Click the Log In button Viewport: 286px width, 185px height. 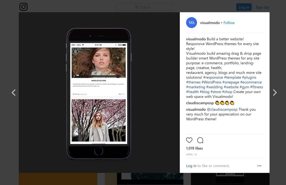click(x=244, y=7)
